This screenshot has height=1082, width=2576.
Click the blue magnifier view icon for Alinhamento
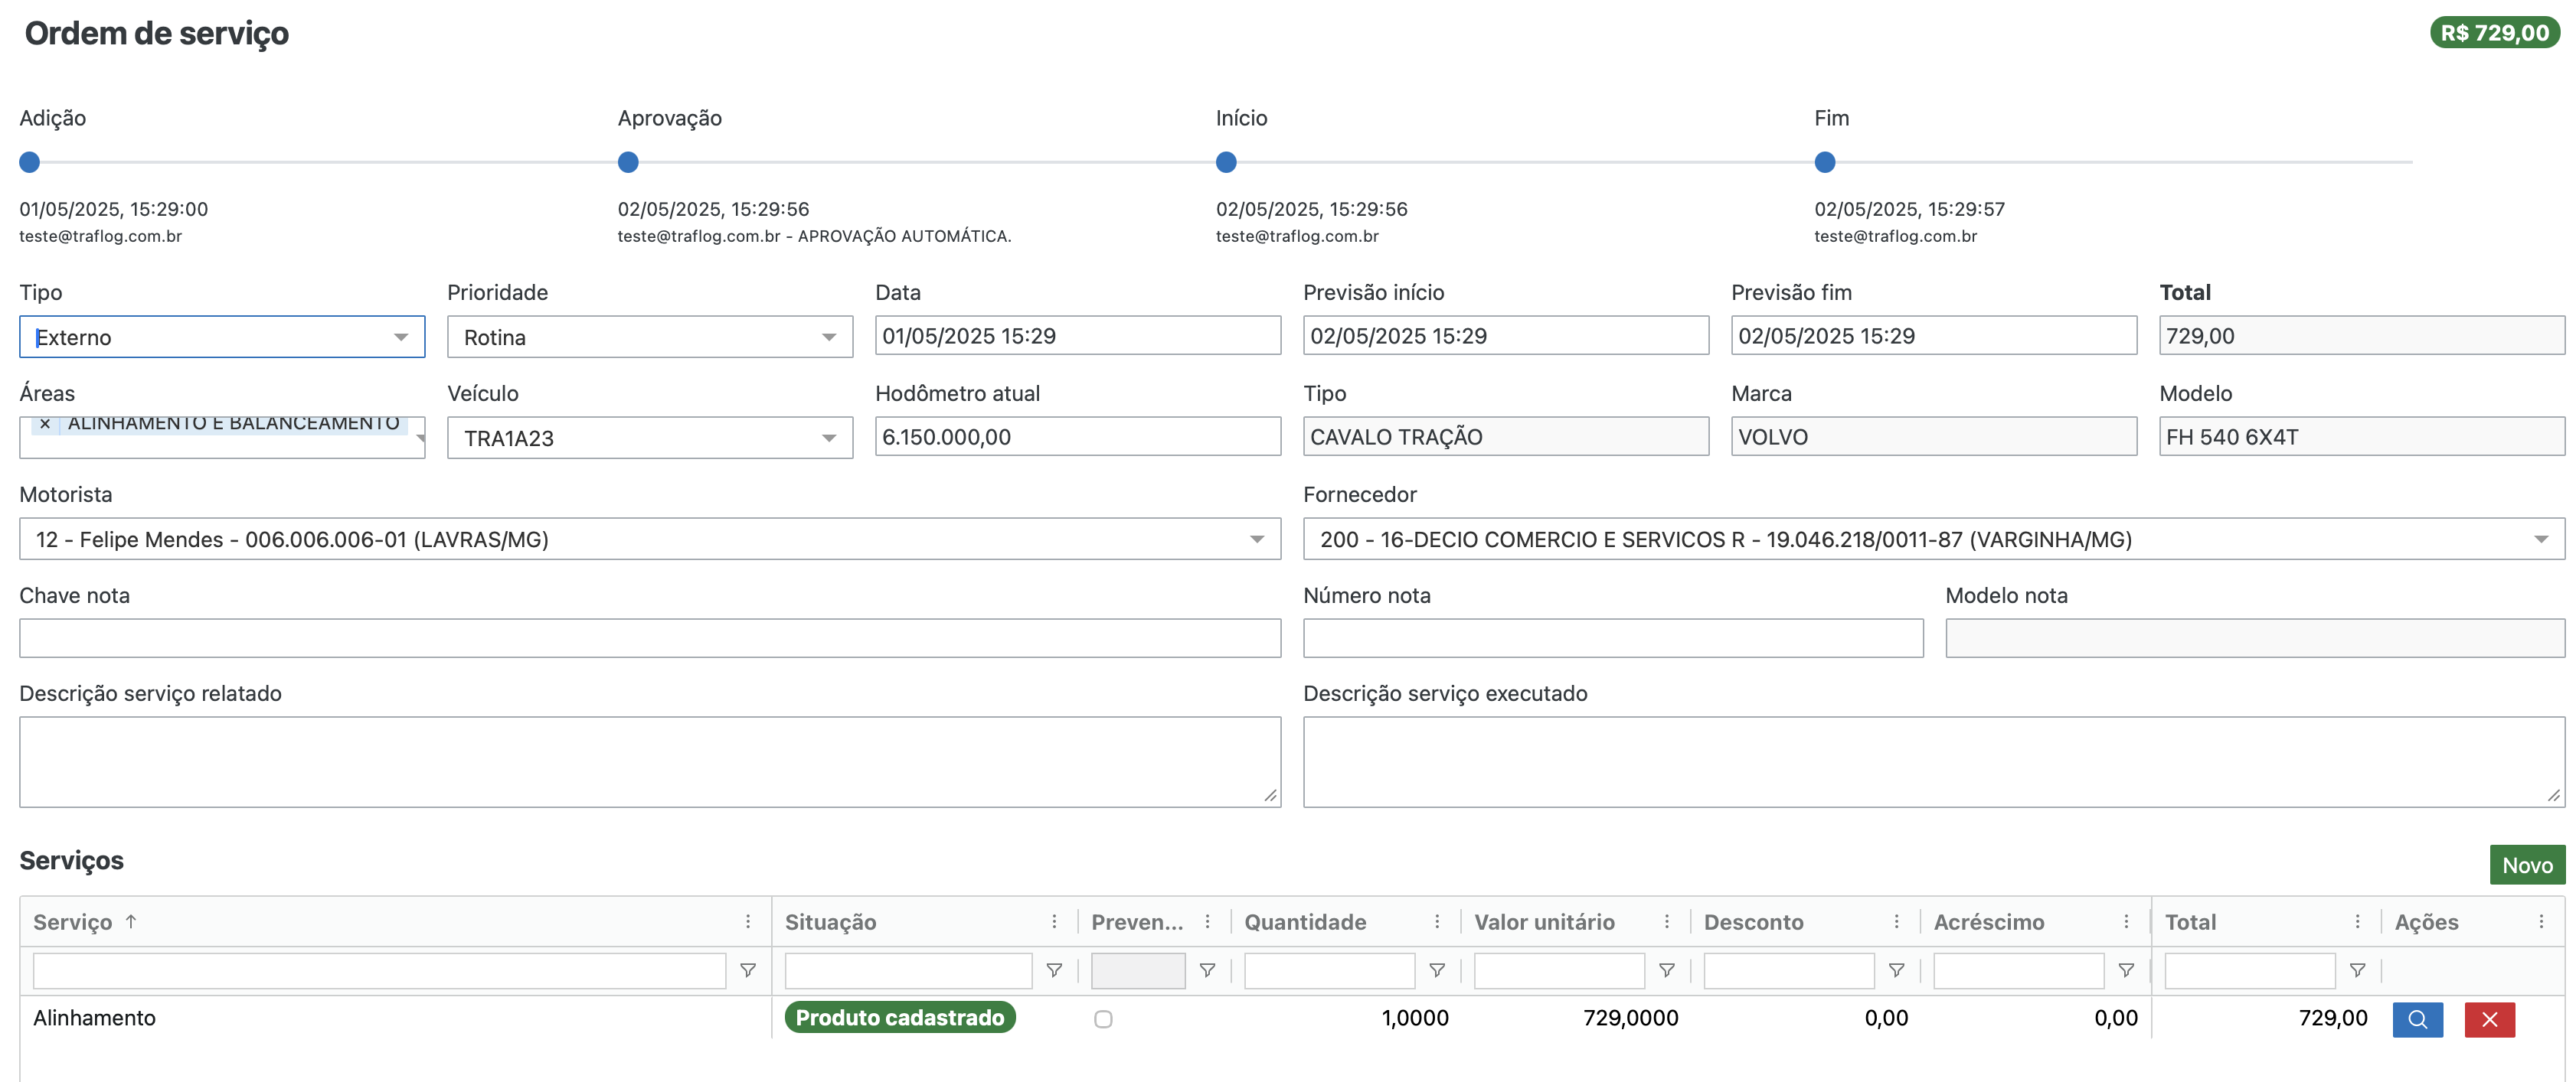[x=2416, y=1019]
